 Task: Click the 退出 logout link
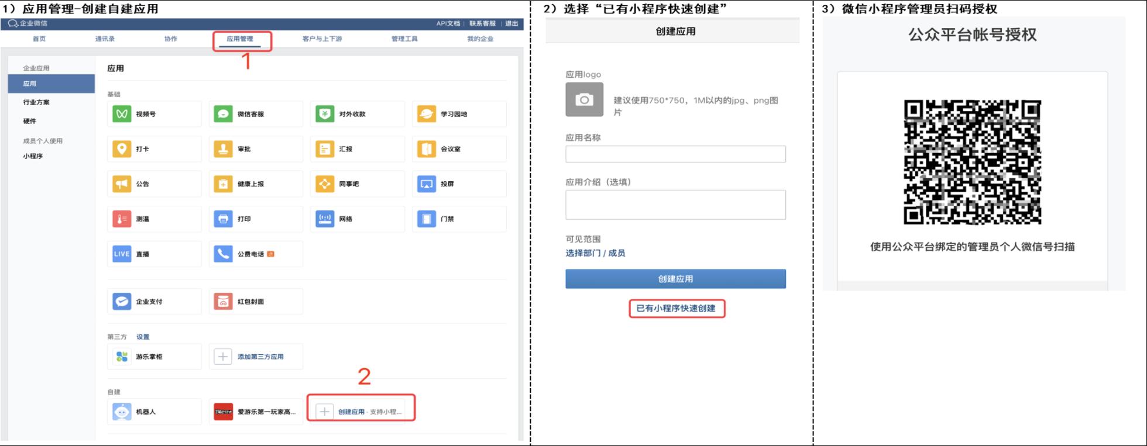pos(511,23)
